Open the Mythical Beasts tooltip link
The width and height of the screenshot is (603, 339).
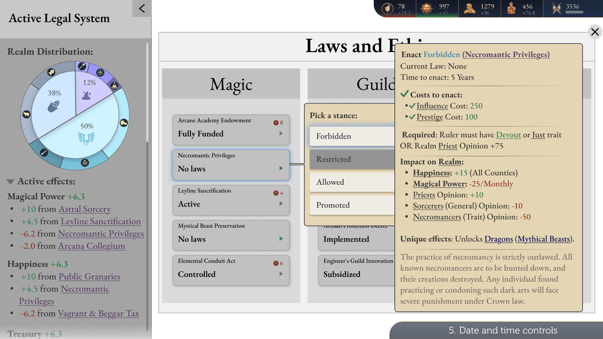click(544, 239)
